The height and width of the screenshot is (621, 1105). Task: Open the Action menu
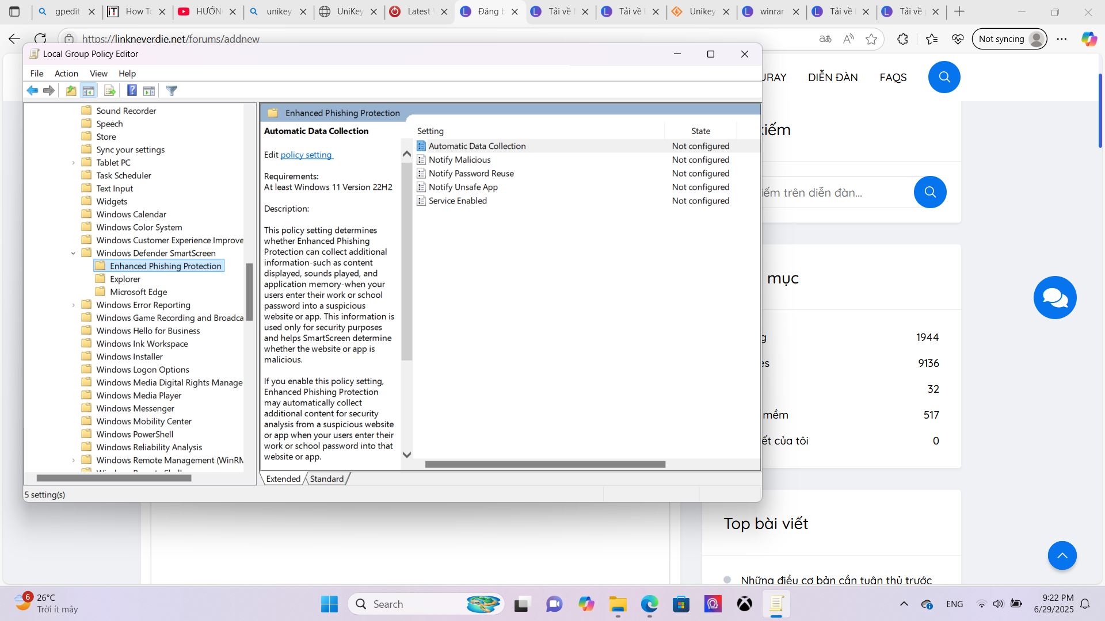tap(66, 73)
